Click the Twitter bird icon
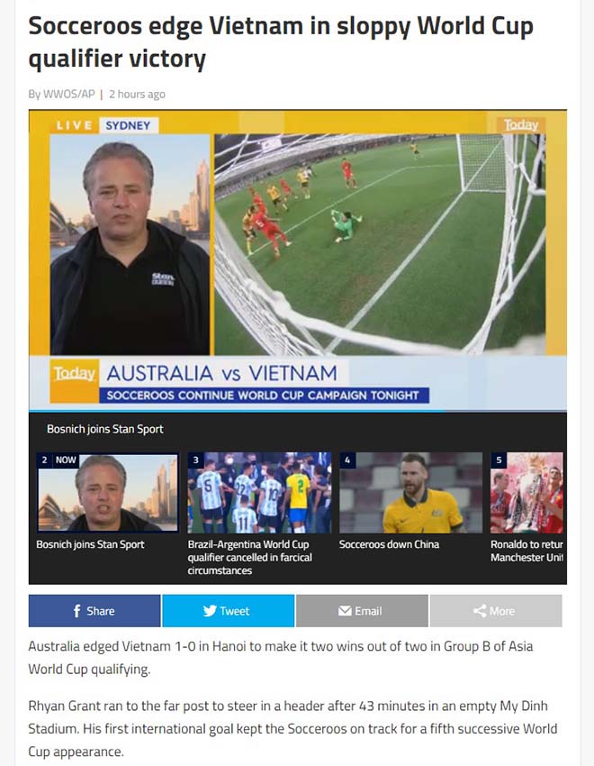 (210, 611)
